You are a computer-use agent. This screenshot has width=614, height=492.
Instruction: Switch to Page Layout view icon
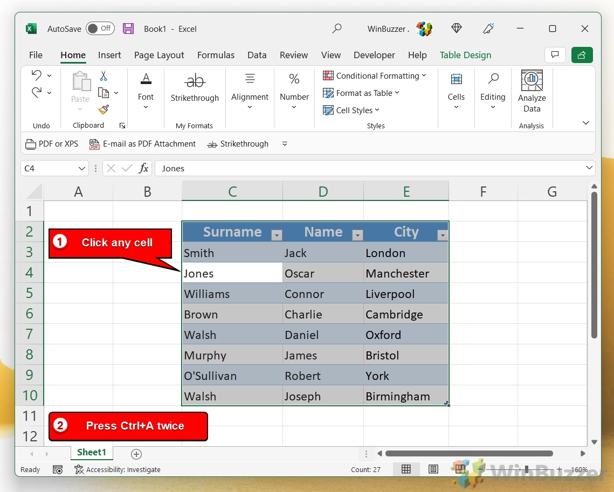point(433,469)
